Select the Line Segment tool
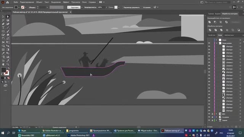Screen dimensions: 244x137 pyautogui.click(x=8, y=28)
